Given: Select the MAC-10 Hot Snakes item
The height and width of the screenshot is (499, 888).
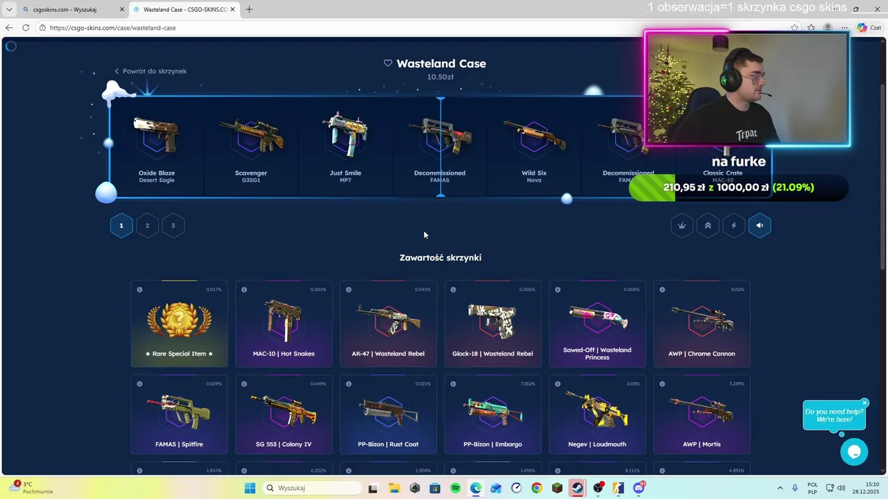Looking at the screenshot, I should coord(284,324).
